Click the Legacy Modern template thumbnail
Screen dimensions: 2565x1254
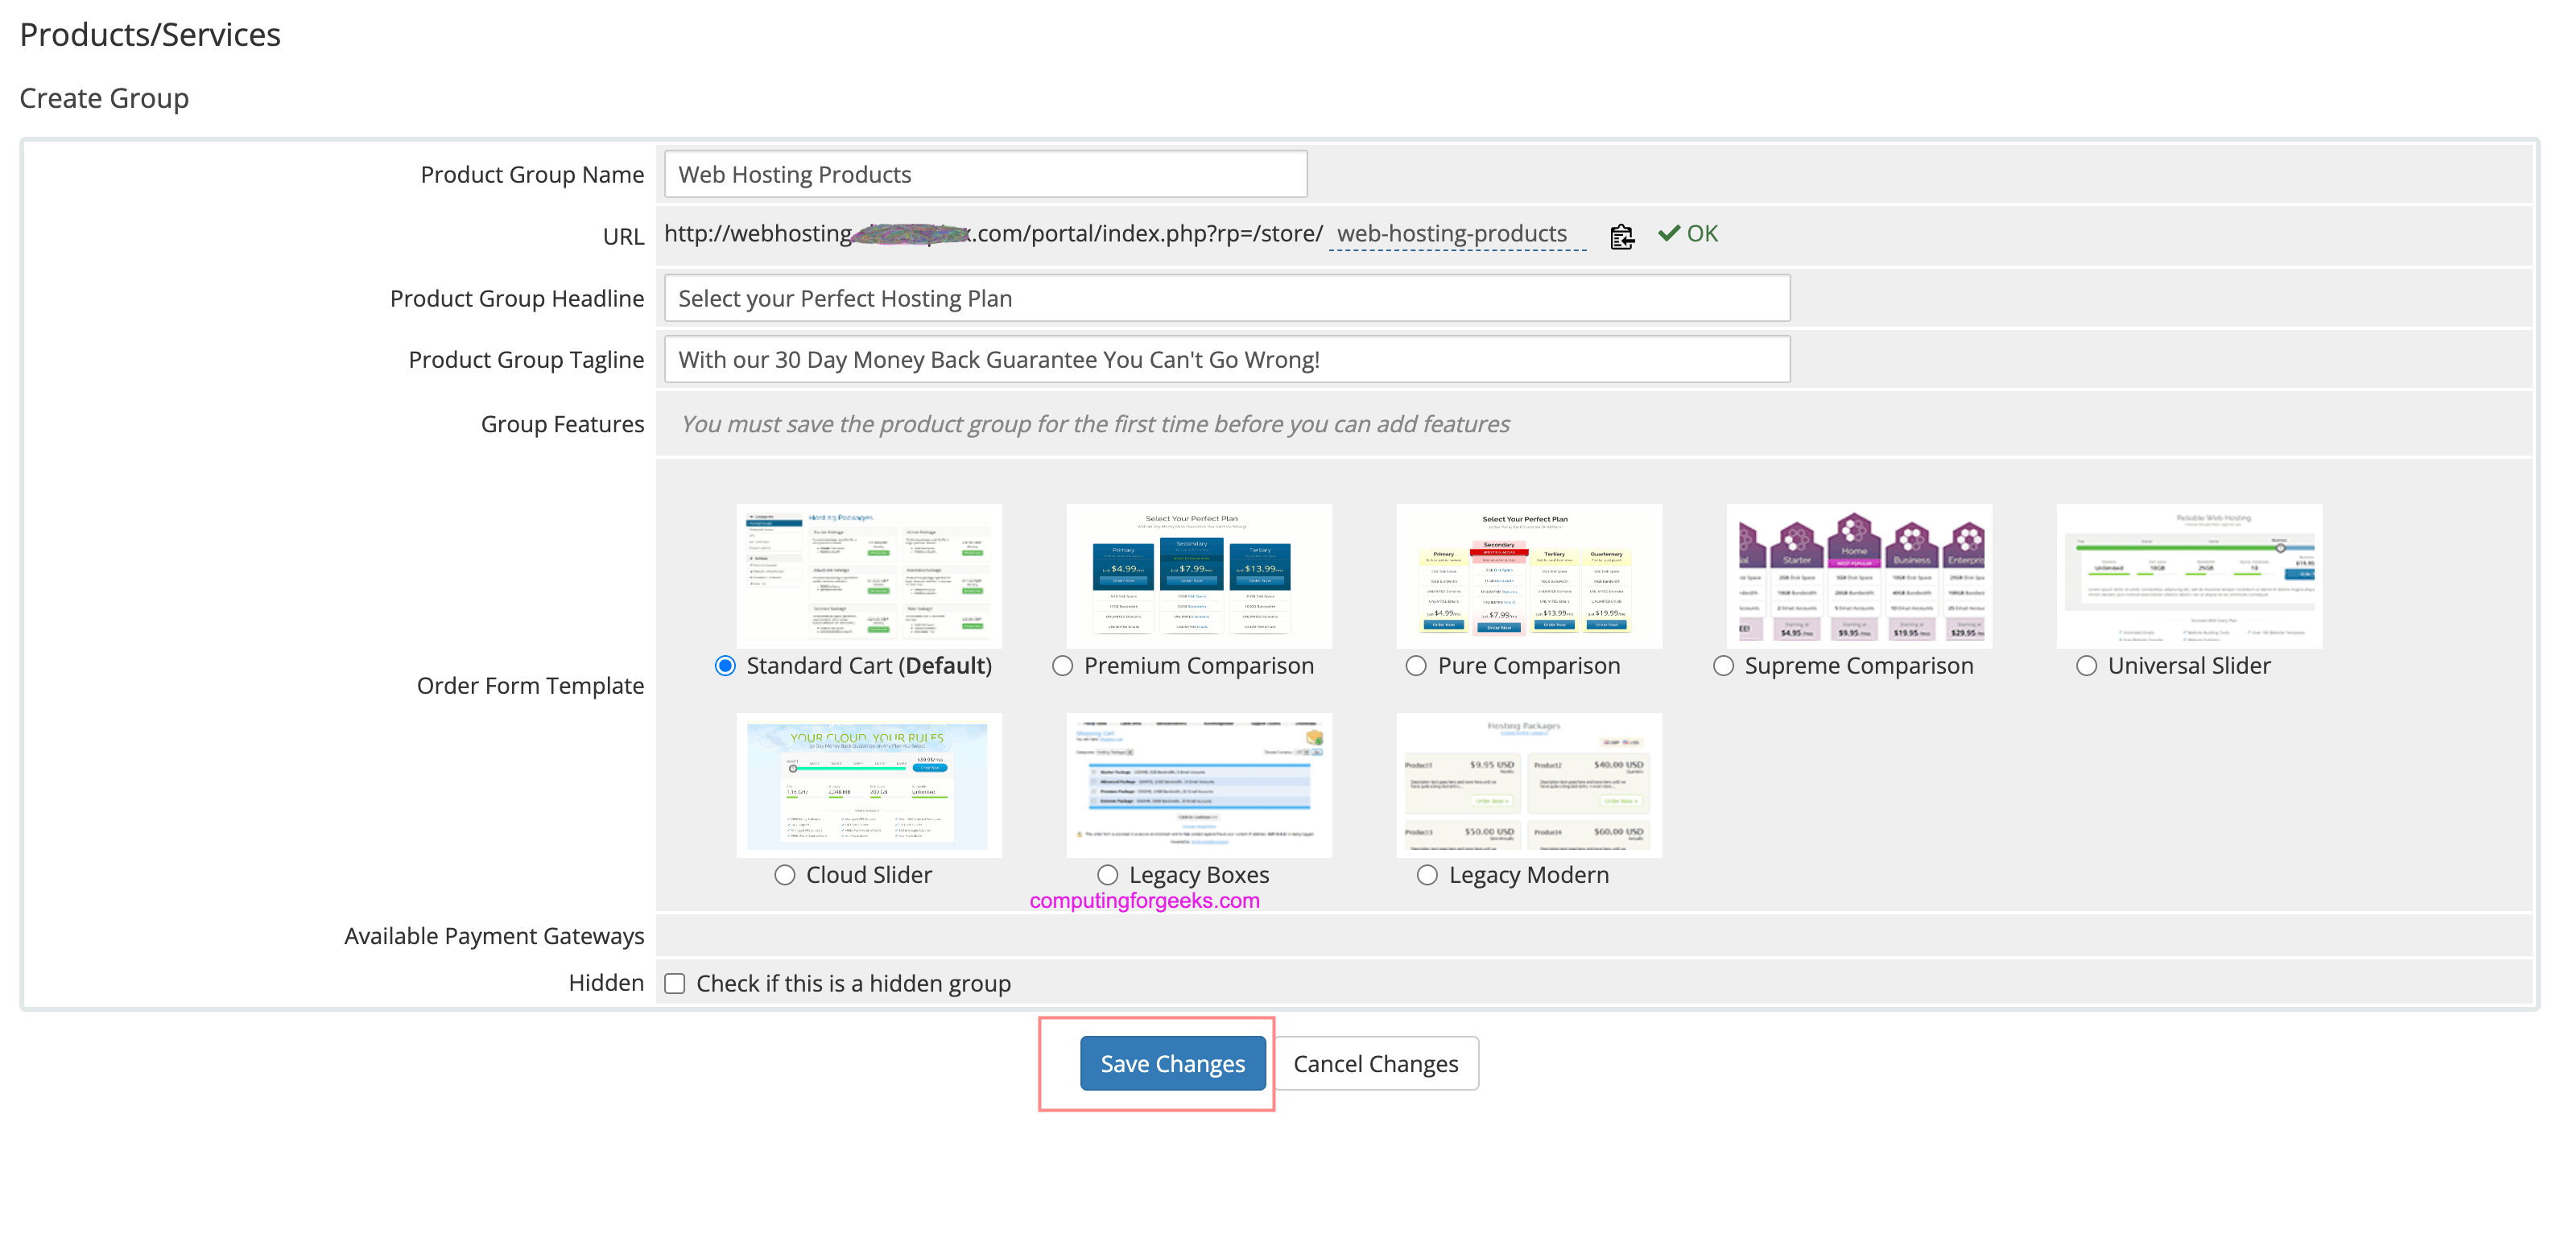(1528, 784)
